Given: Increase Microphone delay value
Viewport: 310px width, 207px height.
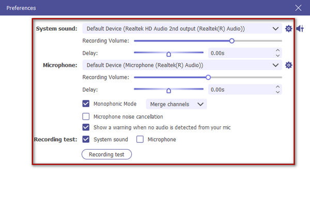Looking at the screenshot, I should [278, 87].
